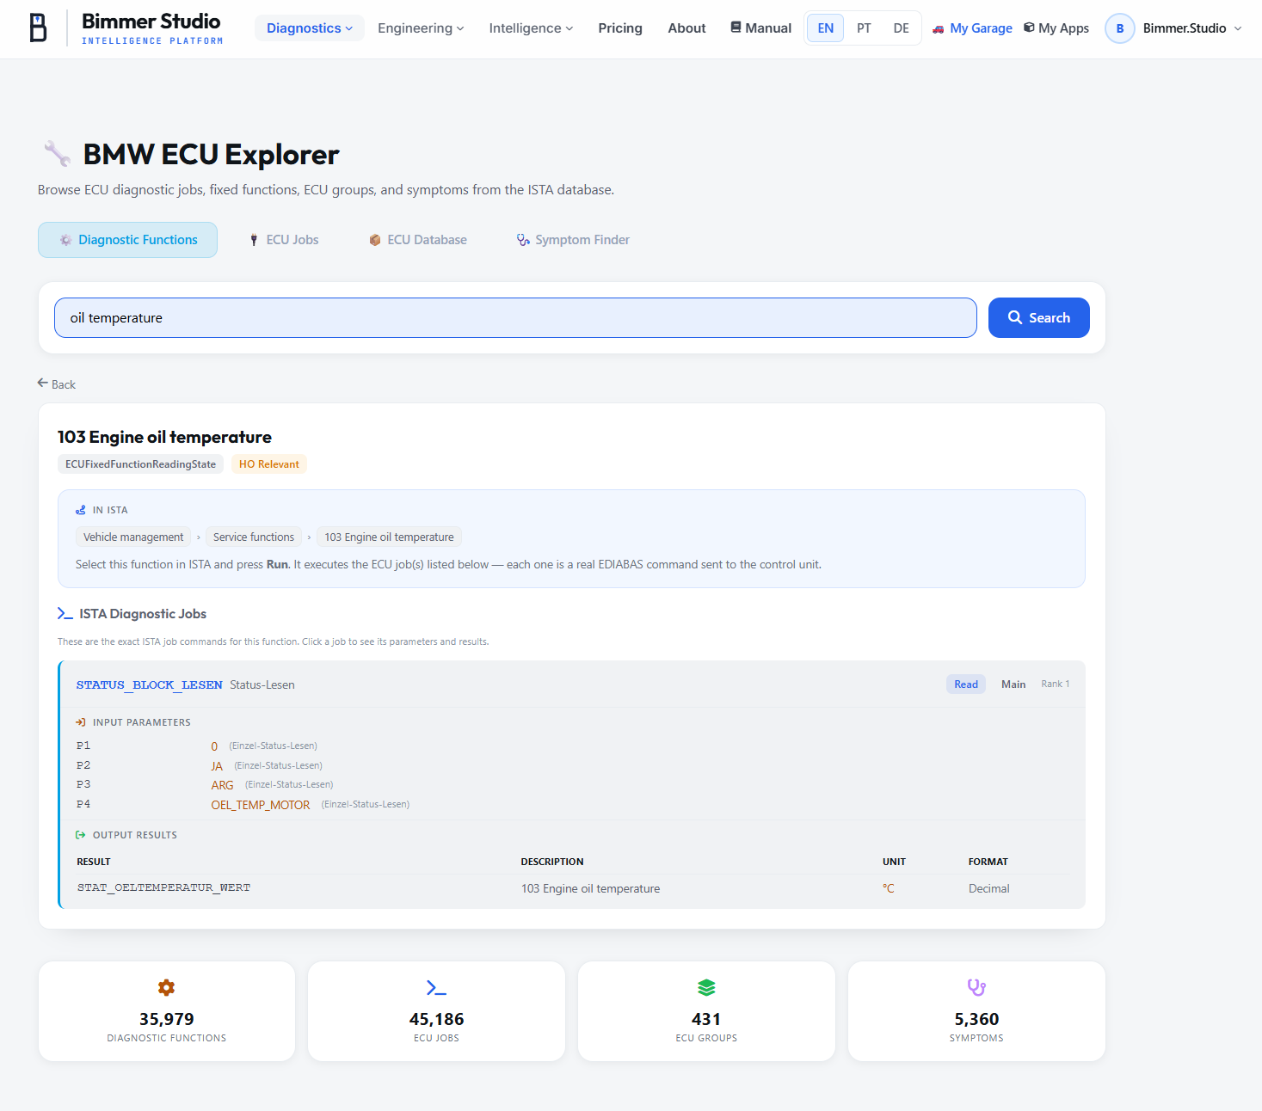This screenshot has width=1262, height=1111.
Task: Click the ECUFixedFunctionReadingState tag
Action: (x=141, y=464)
